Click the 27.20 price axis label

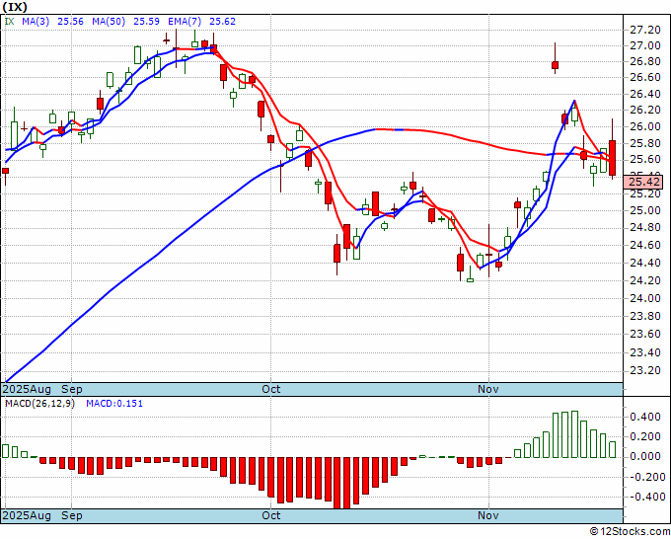645,30
